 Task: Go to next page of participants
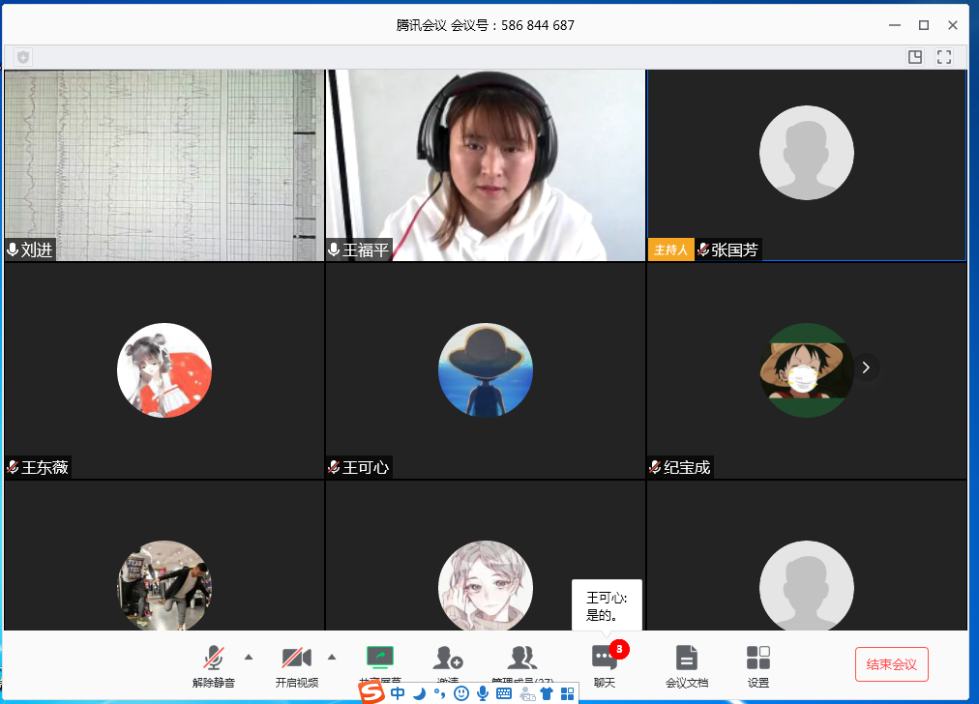pyautogui.click(x=866, y=367)
